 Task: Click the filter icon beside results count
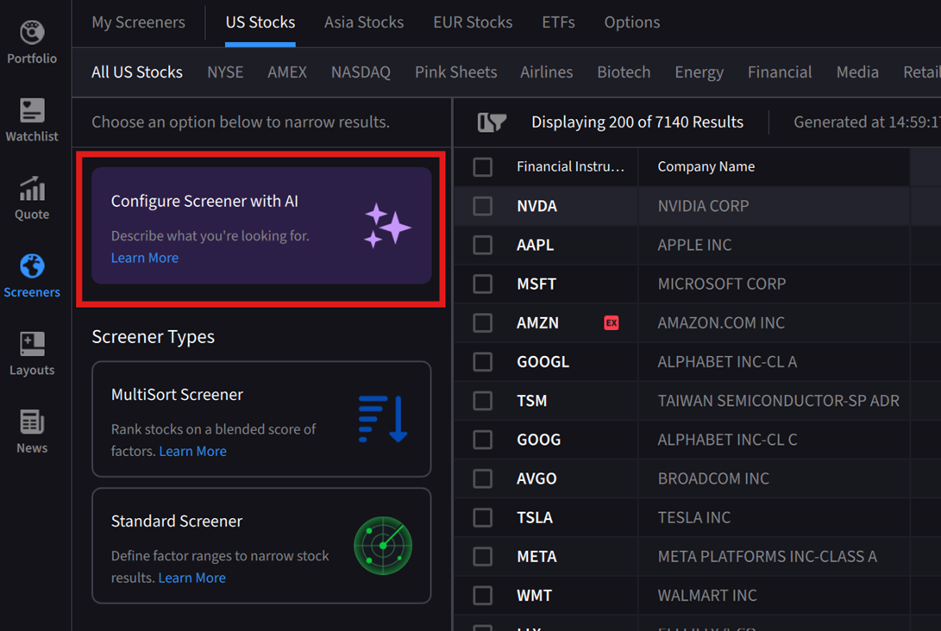pos(492,122)
